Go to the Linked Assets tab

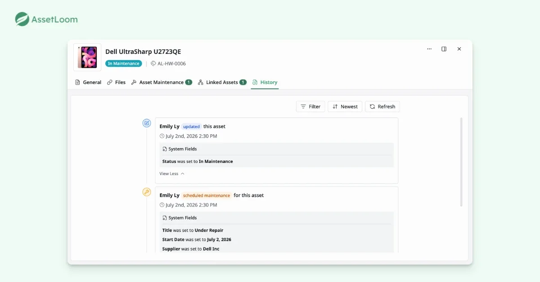click(x=222, y=82)
